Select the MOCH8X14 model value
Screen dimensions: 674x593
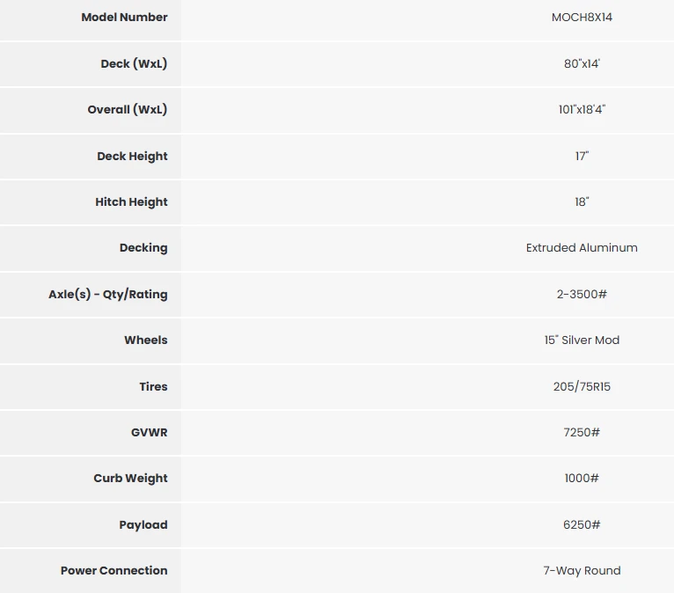tap(582, 18)
